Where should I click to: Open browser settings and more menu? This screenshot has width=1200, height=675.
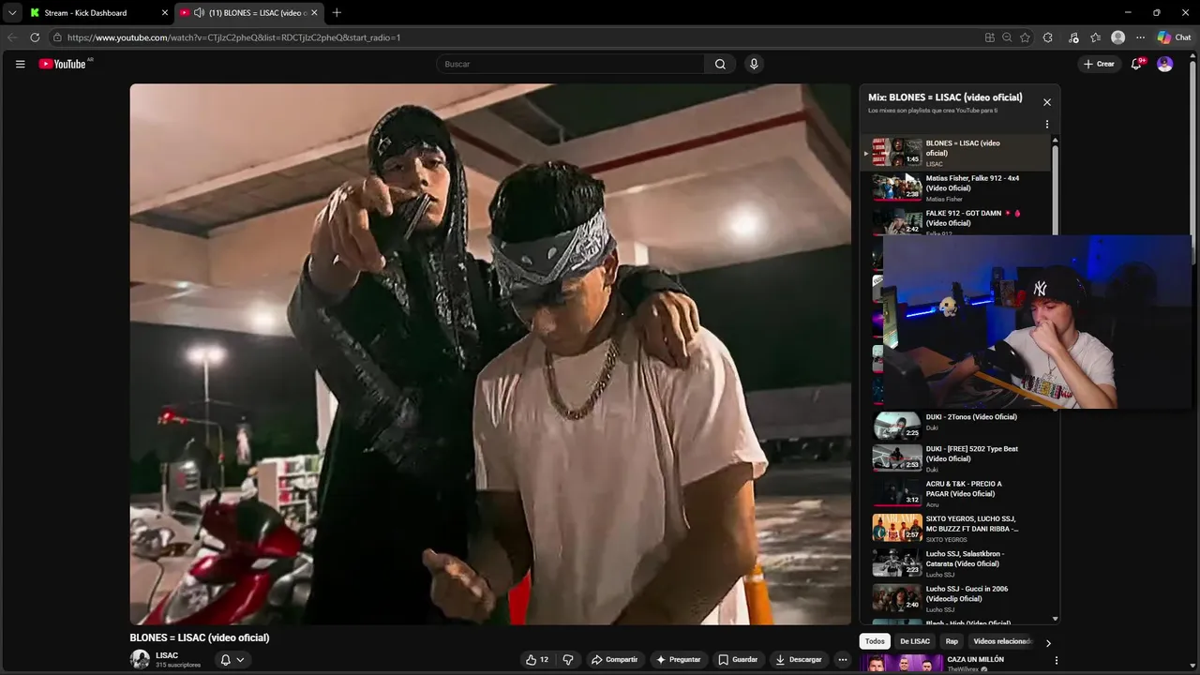click(x=1140, y=37)
